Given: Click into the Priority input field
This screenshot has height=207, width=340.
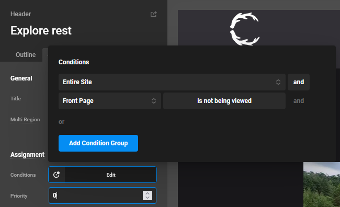Looking at the screenshot, I should click(x=95, y=195).
